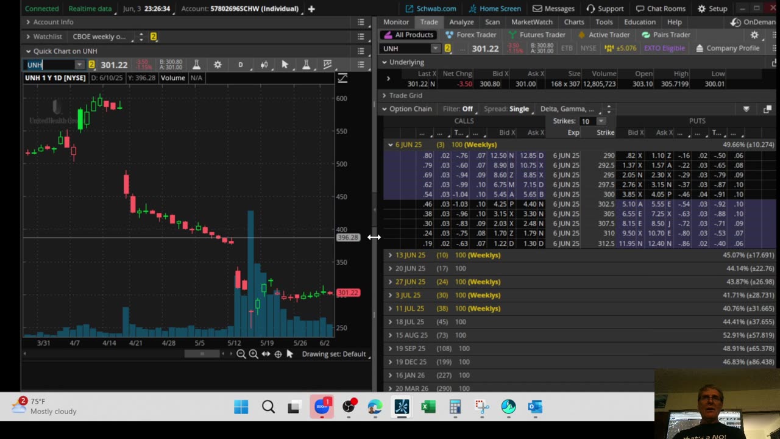This screenshot has height=439, width=780.
Task: Zoom out on the chart
Action: (x=241, y=354)
